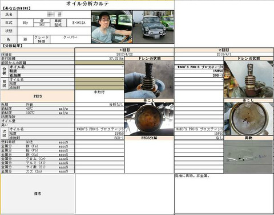Click the 【あなたのMINI】 section heading

point(17,9)
